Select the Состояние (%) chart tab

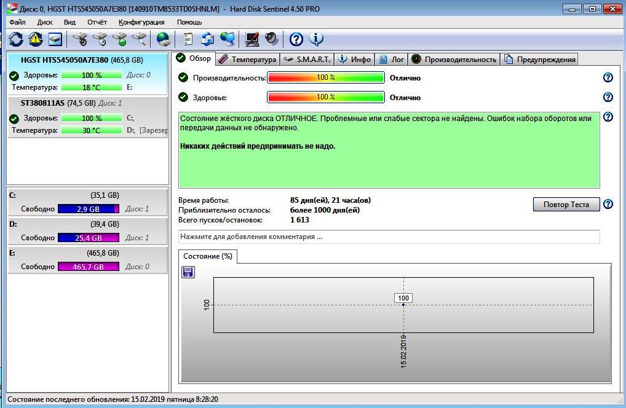click(208, 256)
